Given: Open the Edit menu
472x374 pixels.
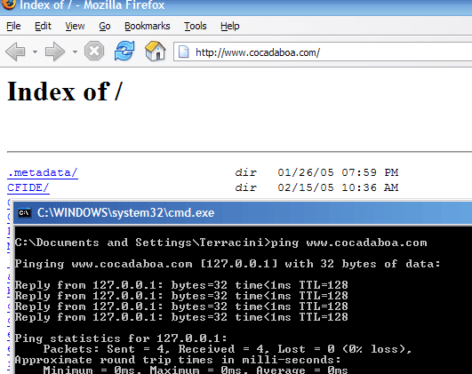Looking at the screenshot, I should pyautogui.click(x=43, y=26).
